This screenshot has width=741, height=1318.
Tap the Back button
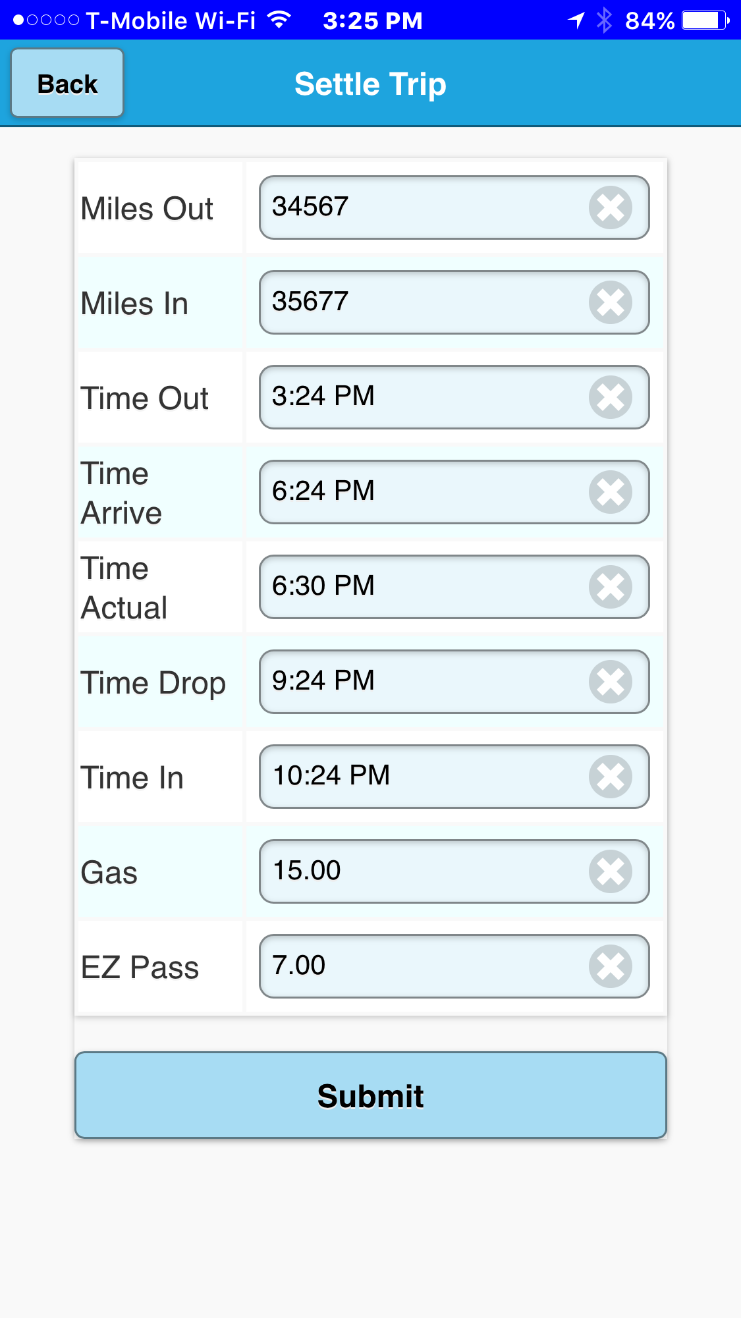tap(67, 83)
